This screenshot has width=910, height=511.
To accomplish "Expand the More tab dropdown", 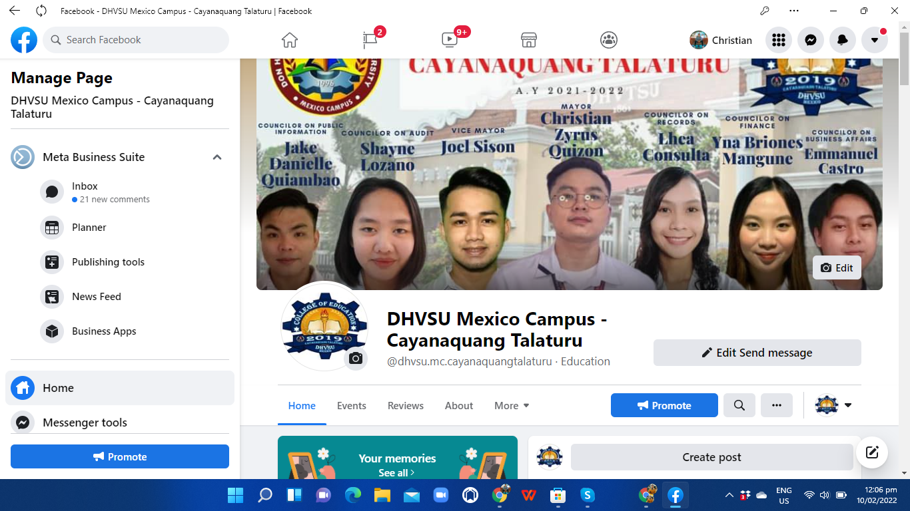I will coord(512,405).
